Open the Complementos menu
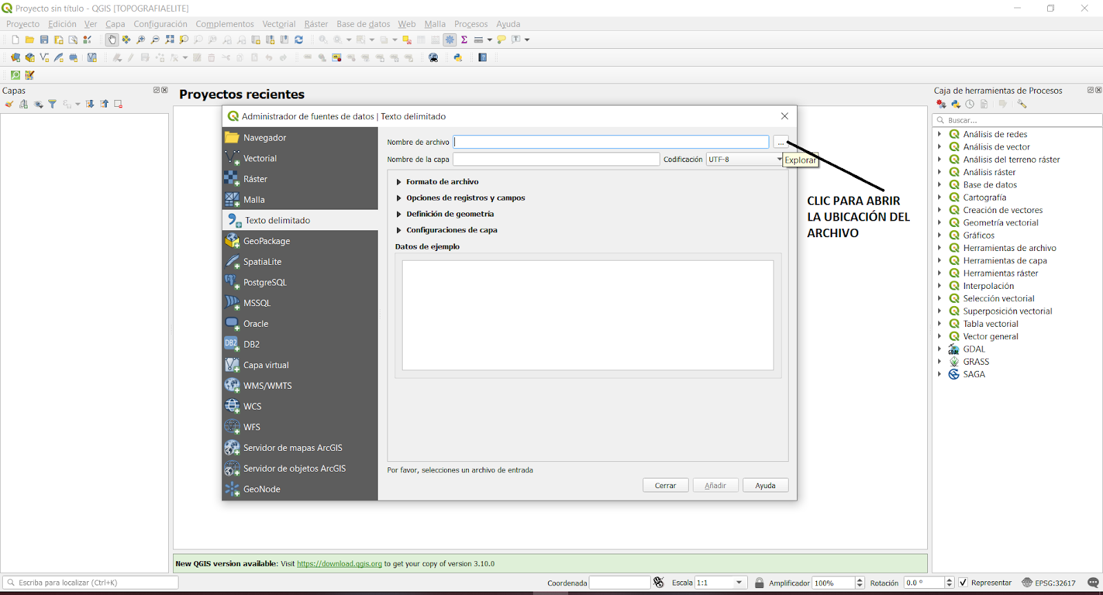1103x595 pixels. coord(225,24)
